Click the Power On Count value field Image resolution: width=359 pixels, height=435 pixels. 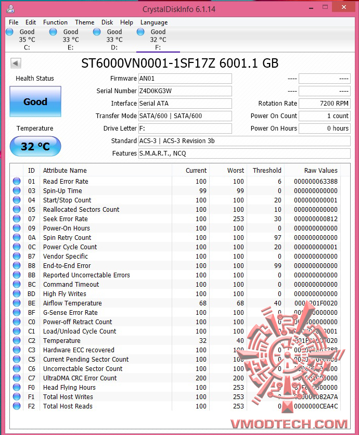(325, 116)
